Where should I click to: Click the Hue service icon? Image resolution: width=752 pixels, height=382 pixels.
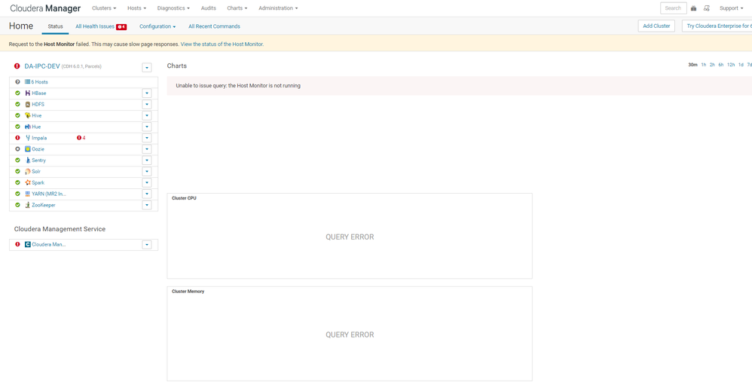27,127
